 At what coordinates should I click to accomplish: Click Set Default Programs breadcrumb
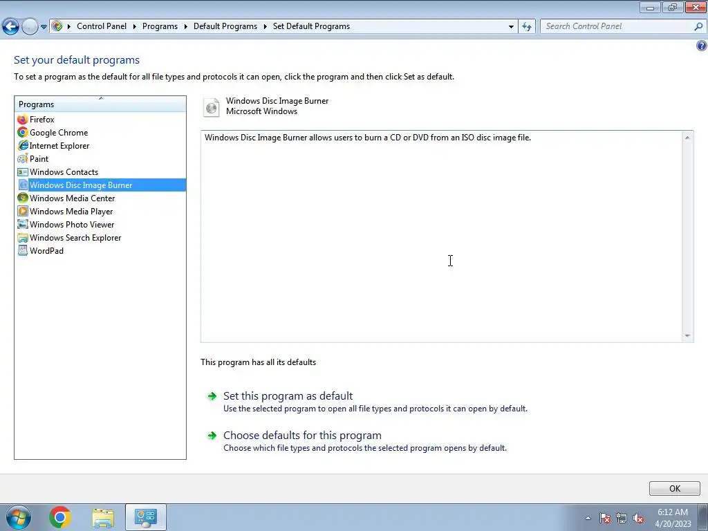pyautogui.click(x=312, y=26)
